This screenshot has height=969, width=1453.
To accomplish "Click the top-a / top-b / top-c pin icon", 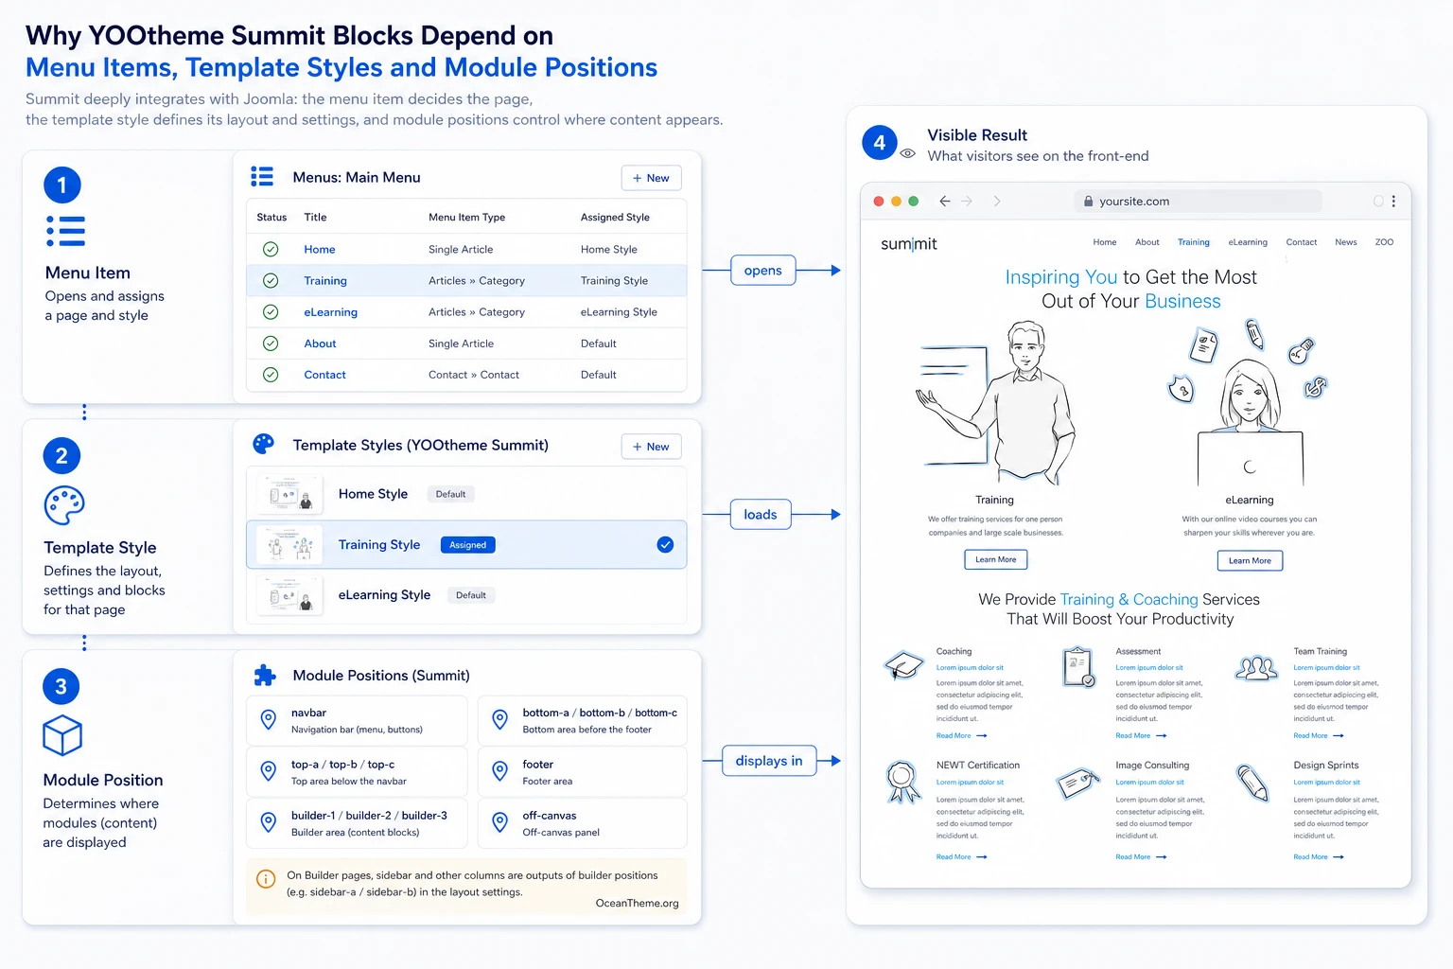I will [x=269, y=772].
